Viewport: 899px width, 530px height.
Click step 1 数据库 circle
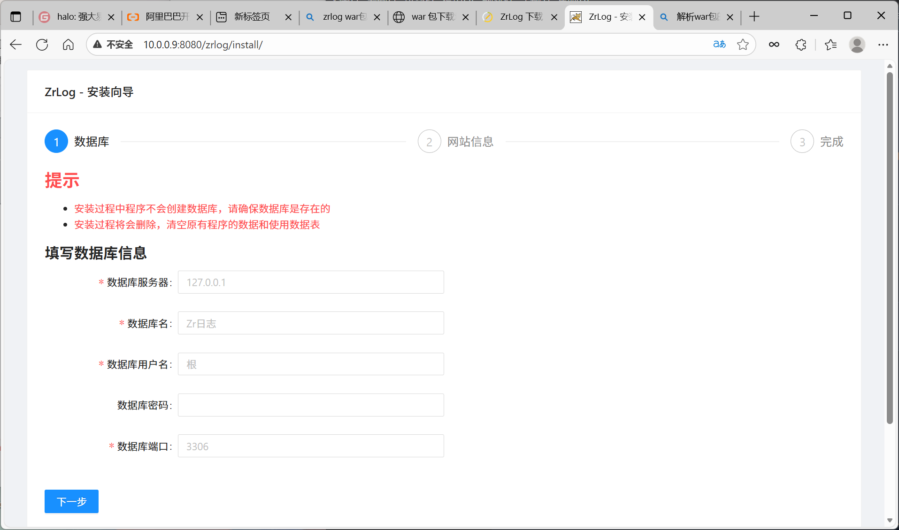(x=56, y=141)
